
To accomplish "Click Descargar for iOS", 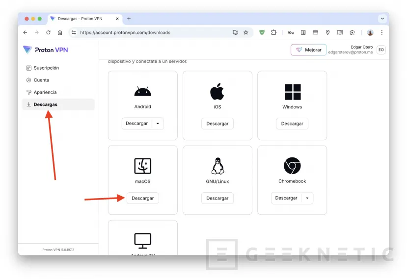I will 217,124.
